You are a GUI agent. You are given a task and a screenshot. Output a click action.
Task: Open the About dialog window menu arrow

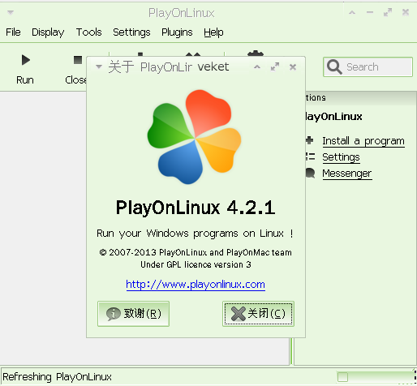[99, 66]
